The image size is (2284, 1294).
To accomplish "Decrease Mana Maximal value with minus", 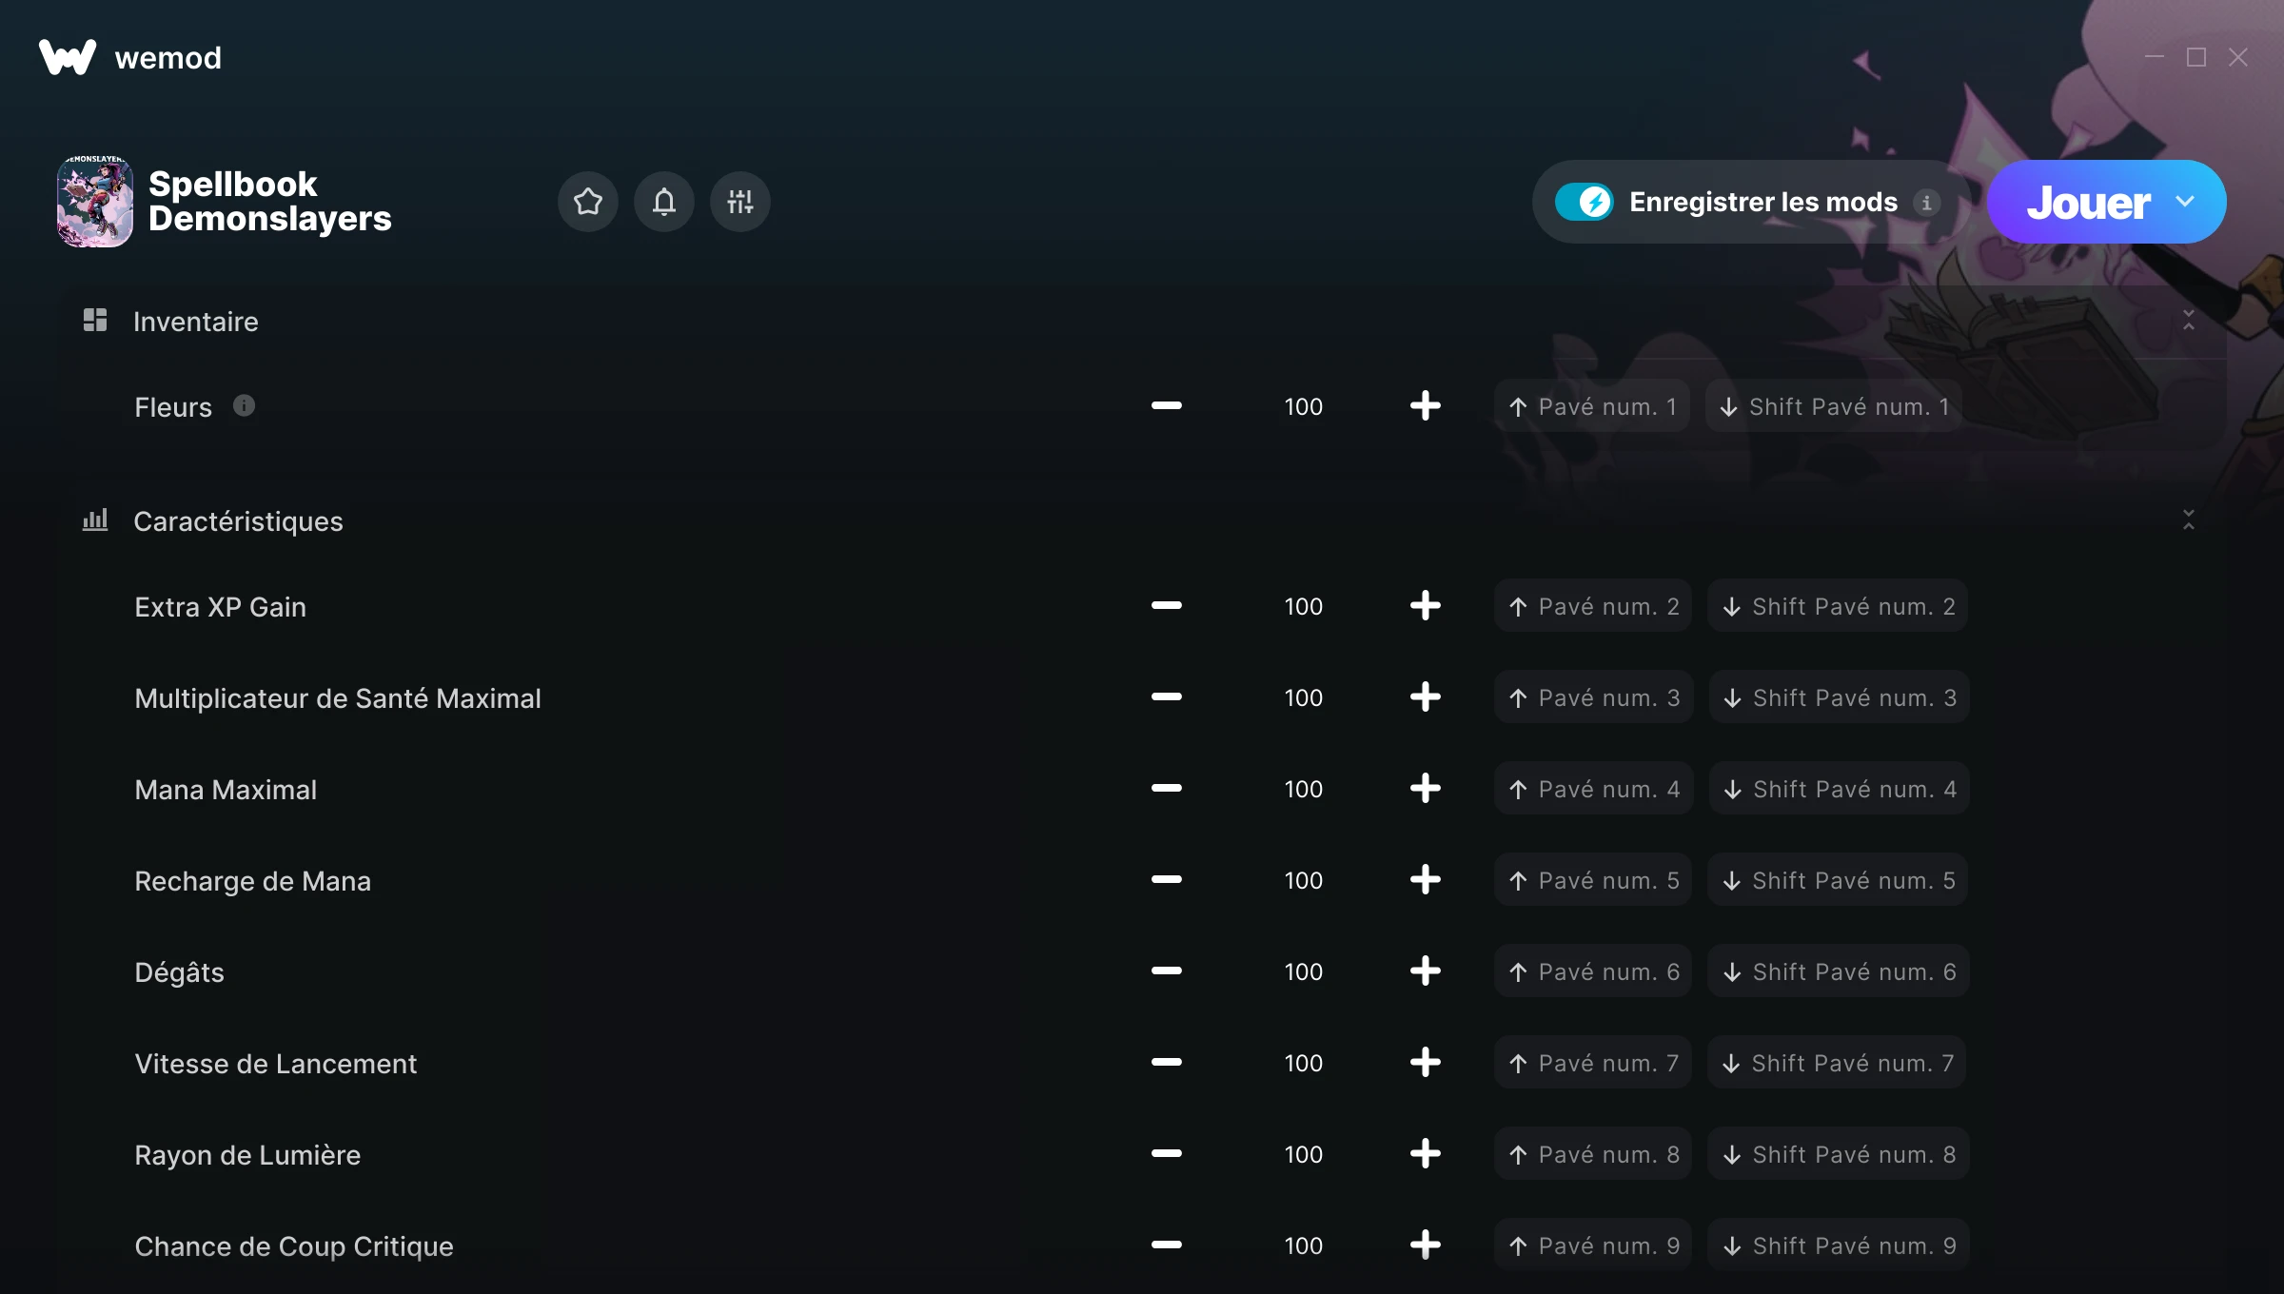I will point(1166,789).
